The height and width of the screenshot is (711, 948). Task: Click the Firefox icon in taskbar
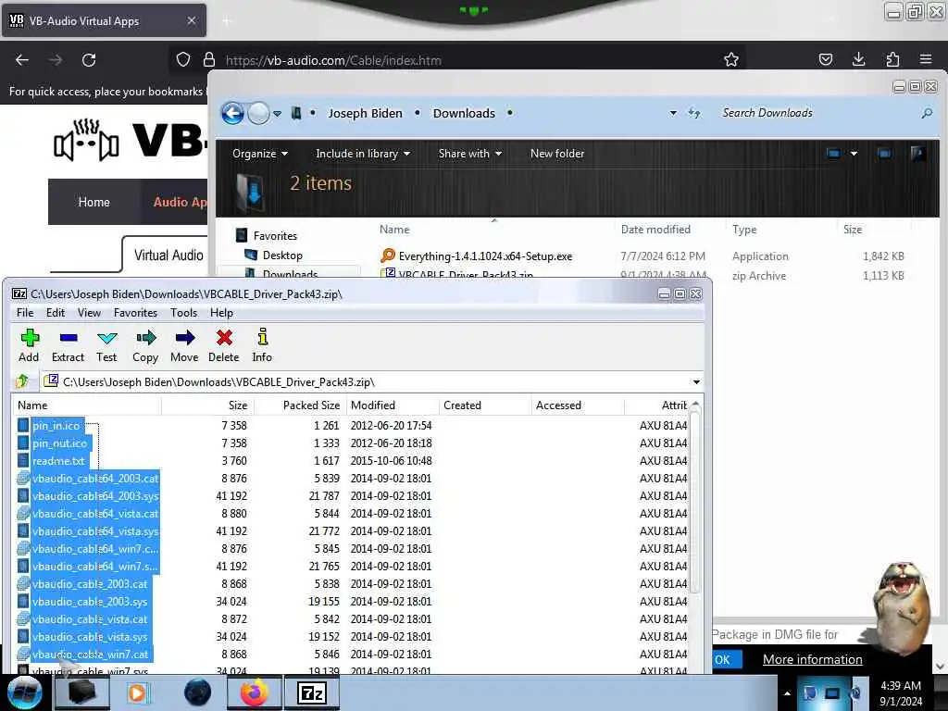[x=254, y=692]
